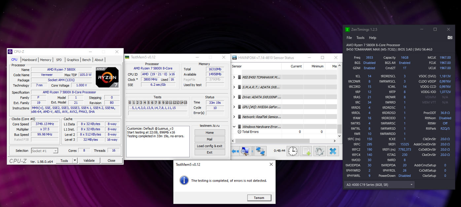Open the ZenTimings Help menu
This screenshot has width=461, height=207.
coord(372,38)
